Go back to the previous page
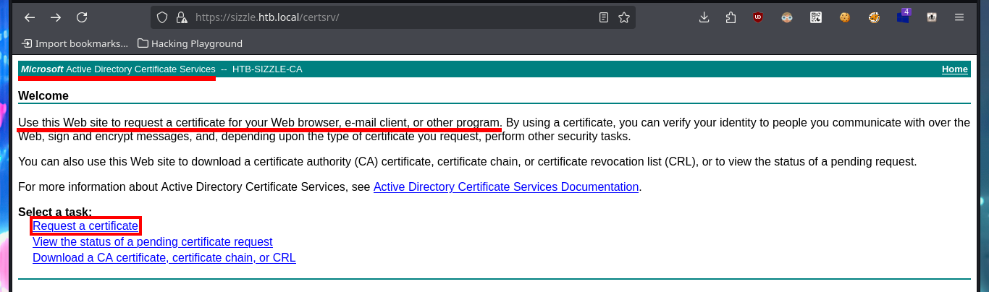Screen dimensions: 989x292 point(30,17)
